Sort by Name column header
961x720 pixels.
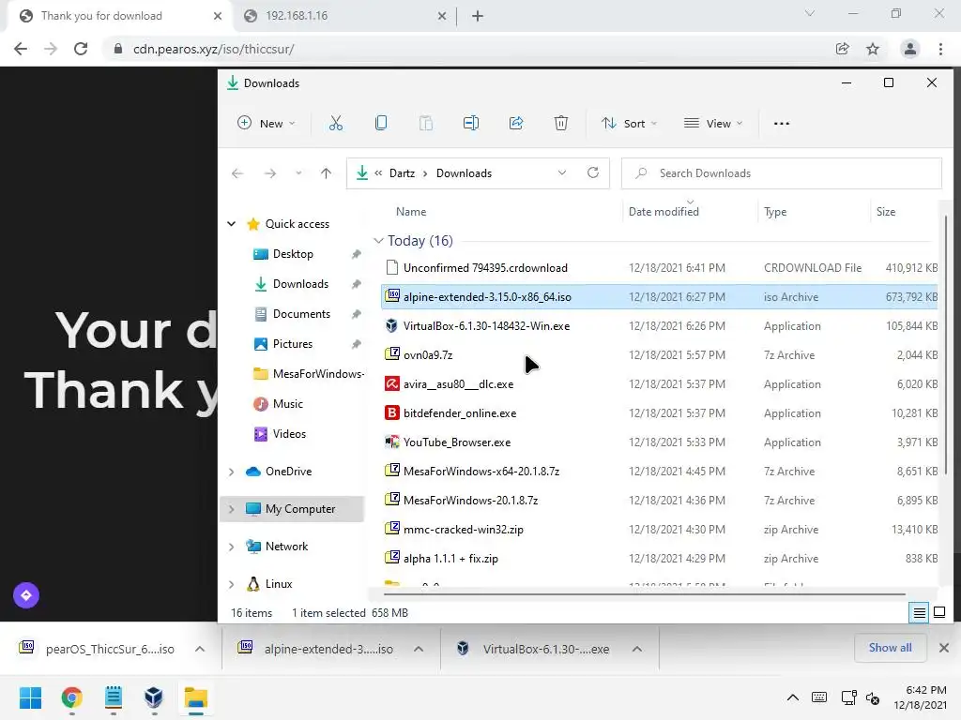[411, 212]
